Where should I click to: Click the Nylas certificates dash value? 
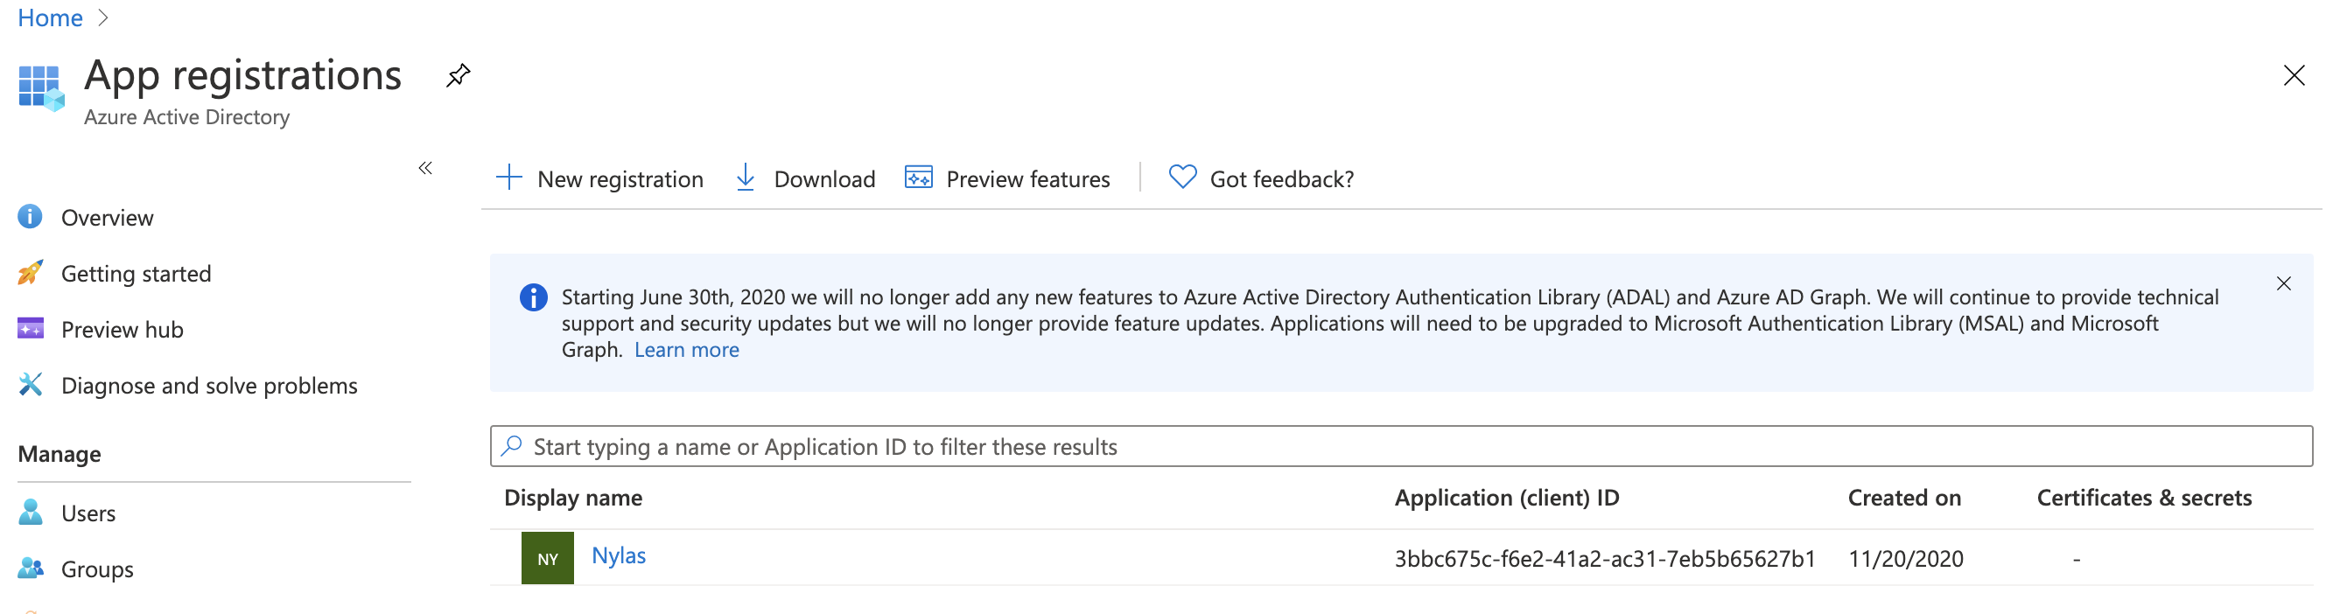click(x=2076, y=560)
